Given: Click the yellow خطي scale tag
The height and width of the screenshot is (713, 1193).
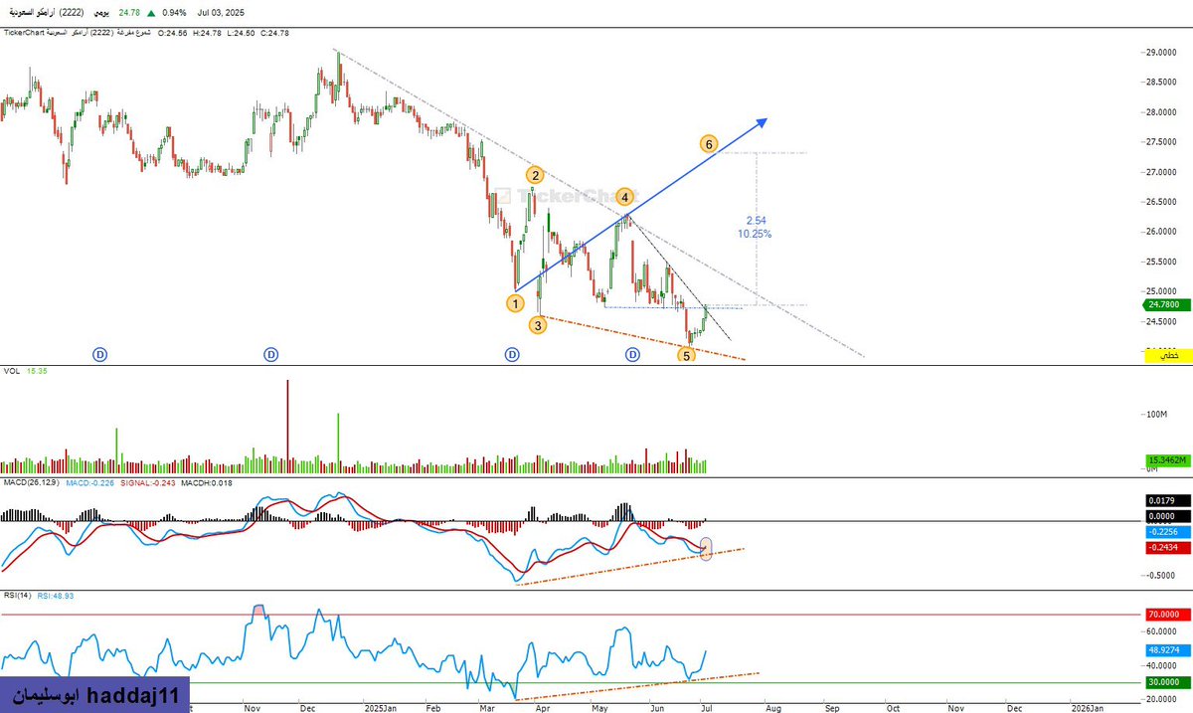Looking at the screenshot, I should coord(1167,355).
